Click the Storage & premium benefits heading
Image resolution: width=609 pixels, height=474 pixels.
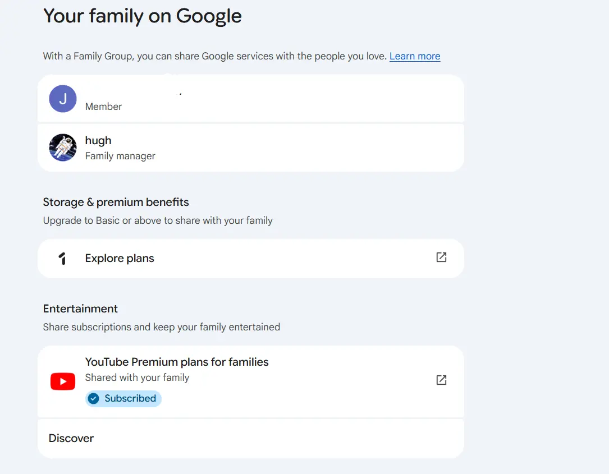coord(116,203)
